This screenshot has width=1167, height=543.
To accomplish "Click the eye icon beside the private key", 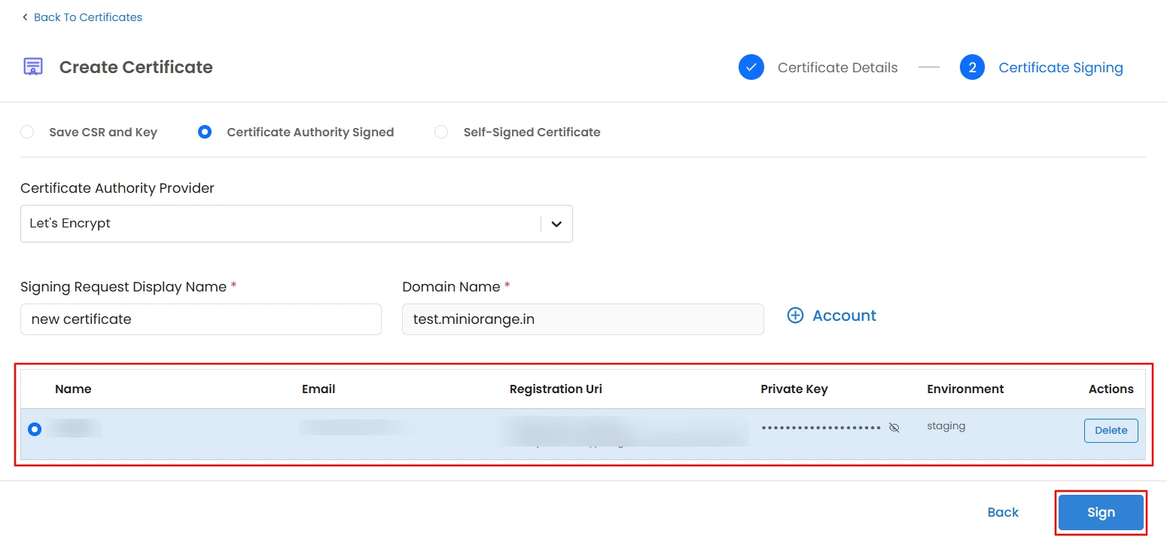I will 894,427.
